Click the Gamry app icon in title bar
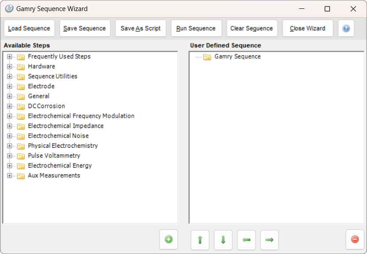Viewport: 367px width, 254px height. click(x=9, y=9)
